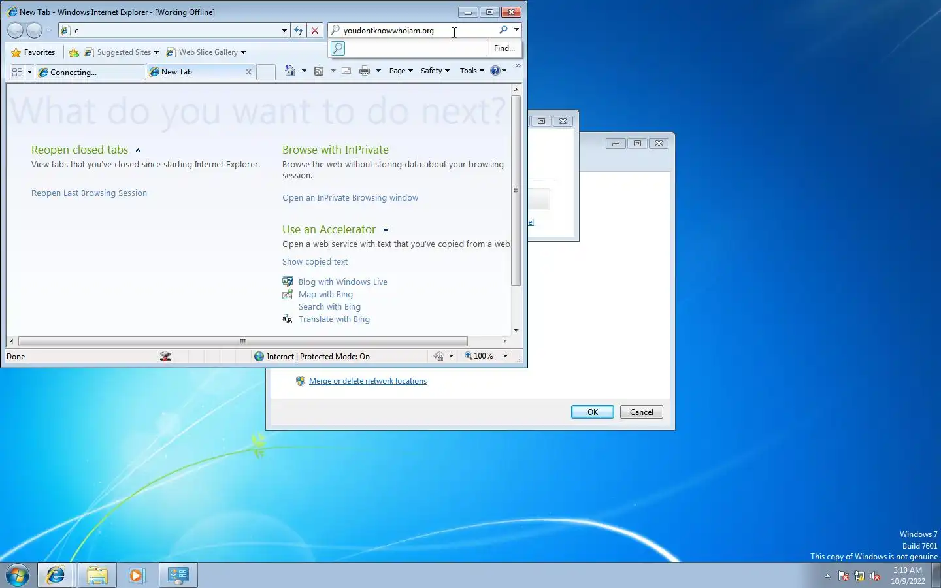The image size is (941, 588).
Task: Click Merge or delete network locations link
Action: [368, 381]
